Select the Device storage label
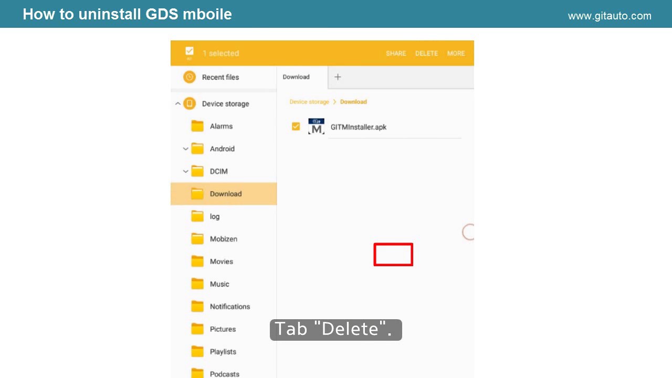The image size is (672, 378). click(x=226, y=104)
